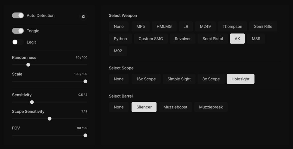Click the Randomness value "20 / 100"
Image resolution: width=293 pixels, height=149 pixels.
point(81,57)
